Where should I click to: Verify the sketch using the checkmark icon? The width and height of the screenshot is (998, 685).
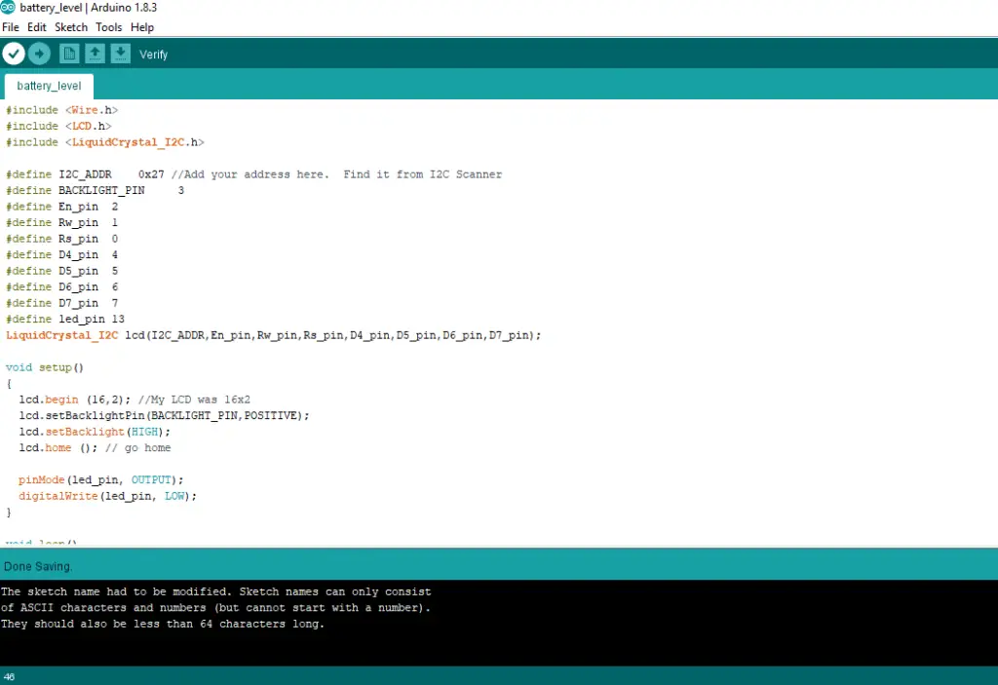pyautogui.click(x=13, y=54)
